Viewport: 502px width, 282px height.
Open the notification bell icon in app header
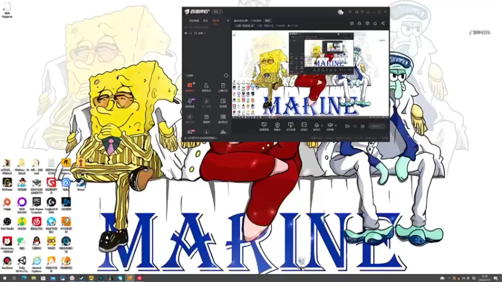[375, 23]
